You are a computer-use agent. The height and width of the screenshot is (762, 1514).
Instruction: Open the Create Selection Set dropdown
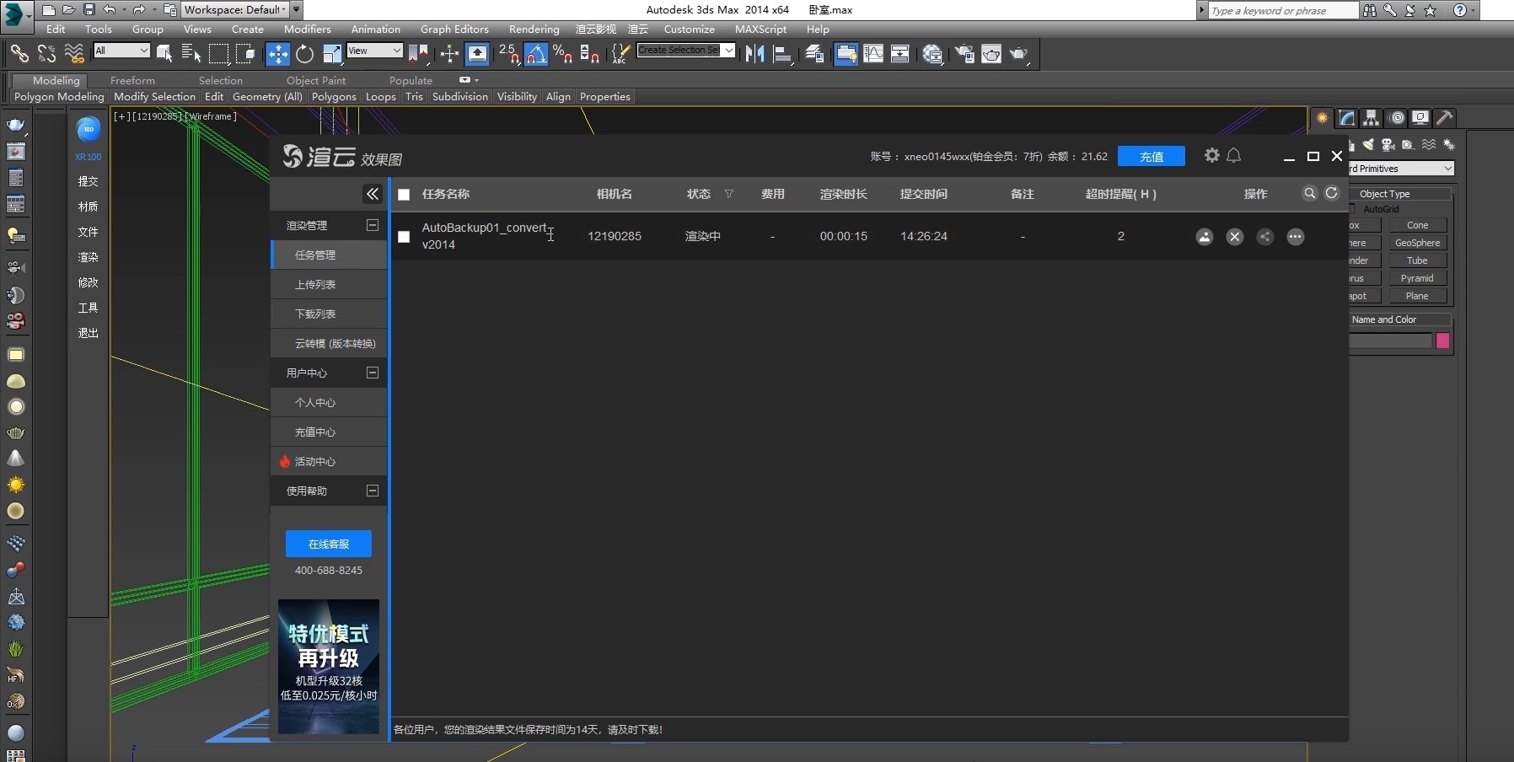[x=685, y=51]
